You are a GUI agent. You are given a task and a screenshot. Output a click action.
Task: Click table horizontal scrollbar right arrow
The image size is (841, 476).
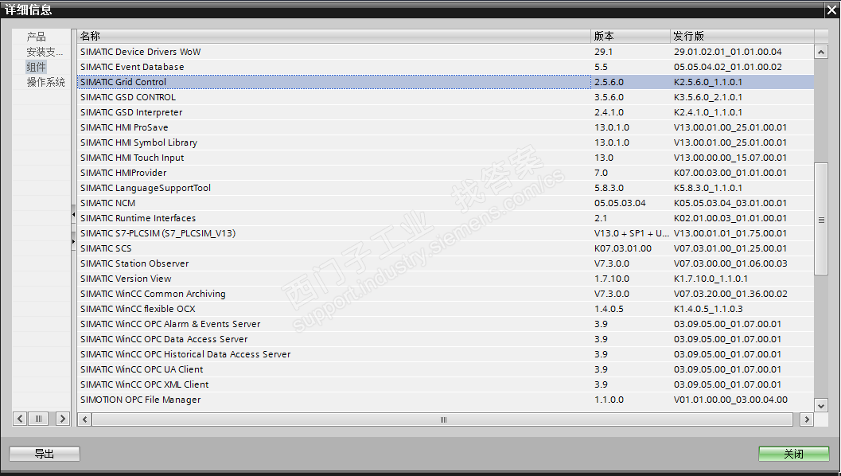click(x=807, y=419)
